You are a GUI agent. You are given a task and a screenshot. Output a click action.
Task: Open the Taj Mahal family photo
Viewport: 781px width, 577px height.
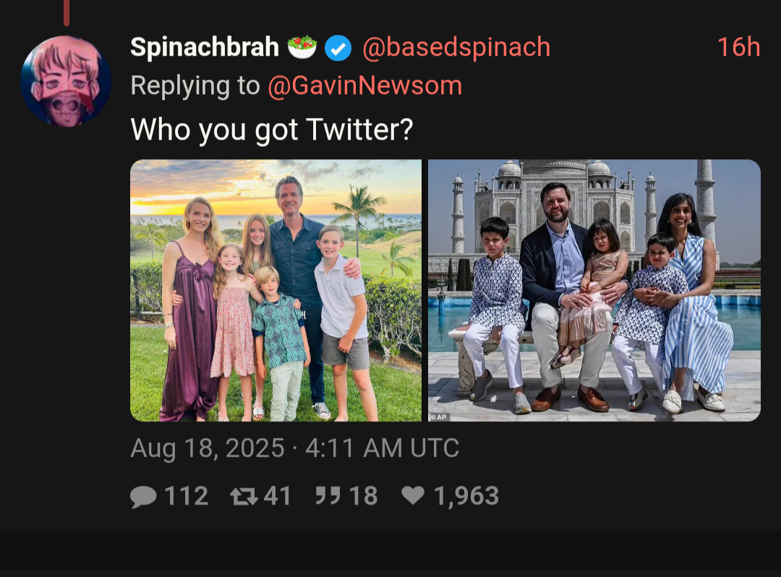point(594,290)
